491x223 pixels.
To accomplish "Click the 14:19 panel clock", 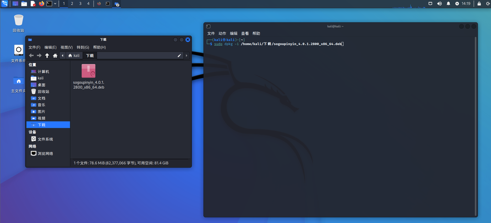I will 466,4.
